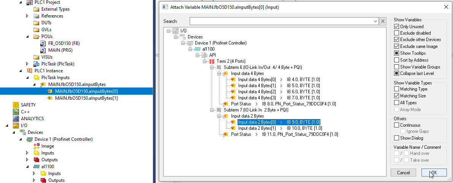Viewport: 453px width, 183px height.
Task: Click the I/O node icon in solution tree
Action: [x=16, y=126]
